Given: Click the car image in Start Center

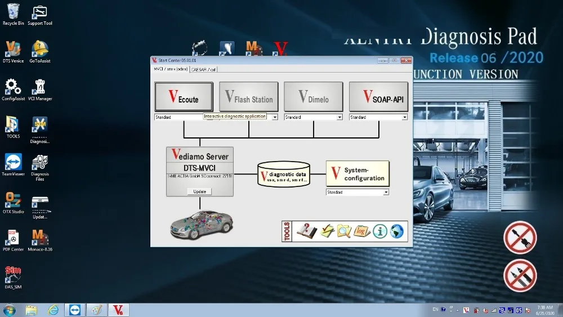Looking at the screenshot, I should [202, 225].
